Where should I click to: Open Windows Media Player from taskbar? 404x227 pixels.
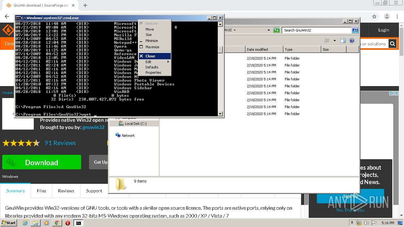[x=46, y=223]
